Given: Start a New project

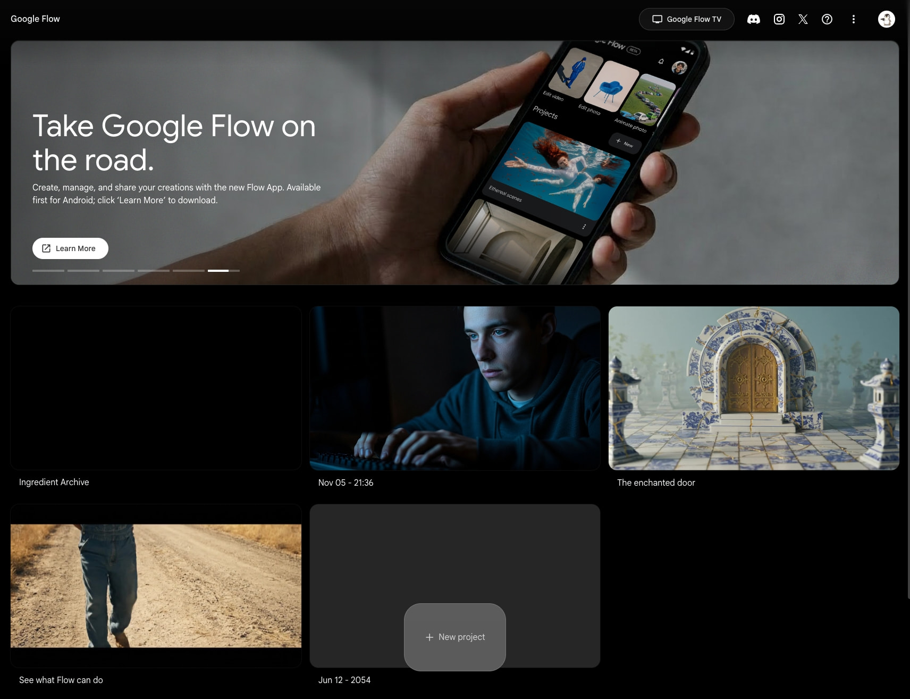Looking at the screenshot, I should (455, 637).
